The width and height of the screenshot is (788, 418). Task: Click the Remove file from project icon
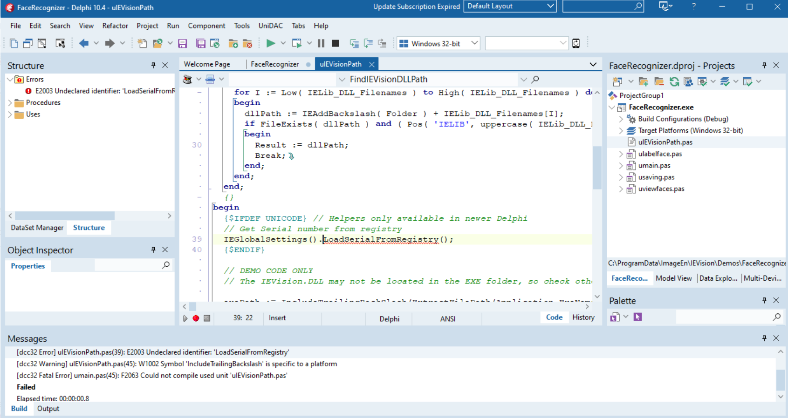[x=247, y=43]
